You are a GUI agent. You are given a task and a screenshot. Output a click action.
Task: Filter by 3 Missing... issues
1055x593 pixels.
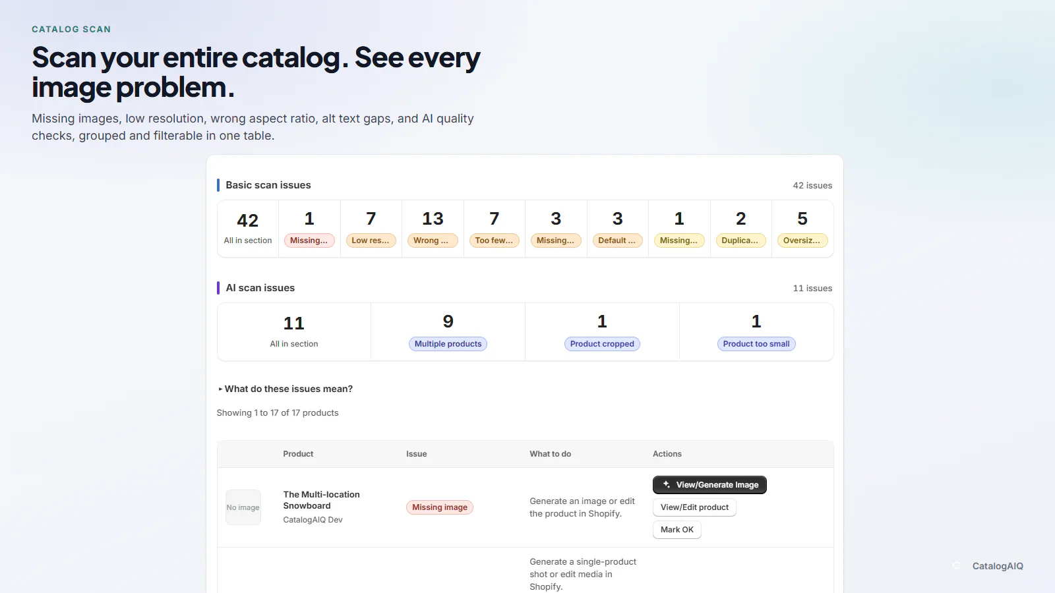pos(556,229)
